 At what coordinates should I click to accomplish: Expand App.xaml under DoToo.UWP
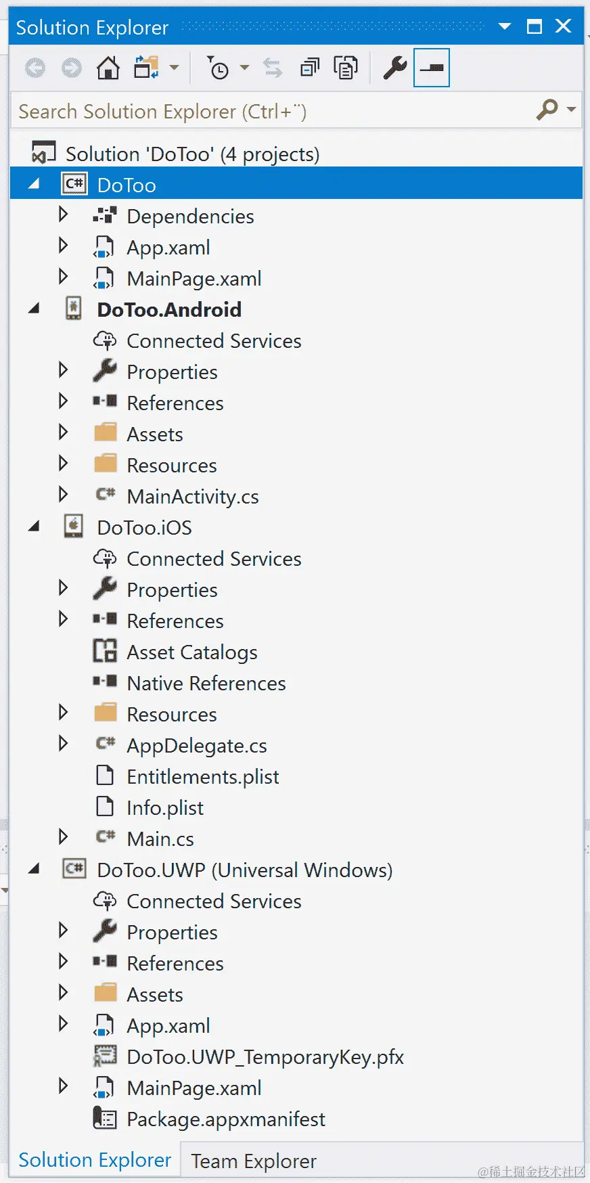click(x=64, y=1025)
